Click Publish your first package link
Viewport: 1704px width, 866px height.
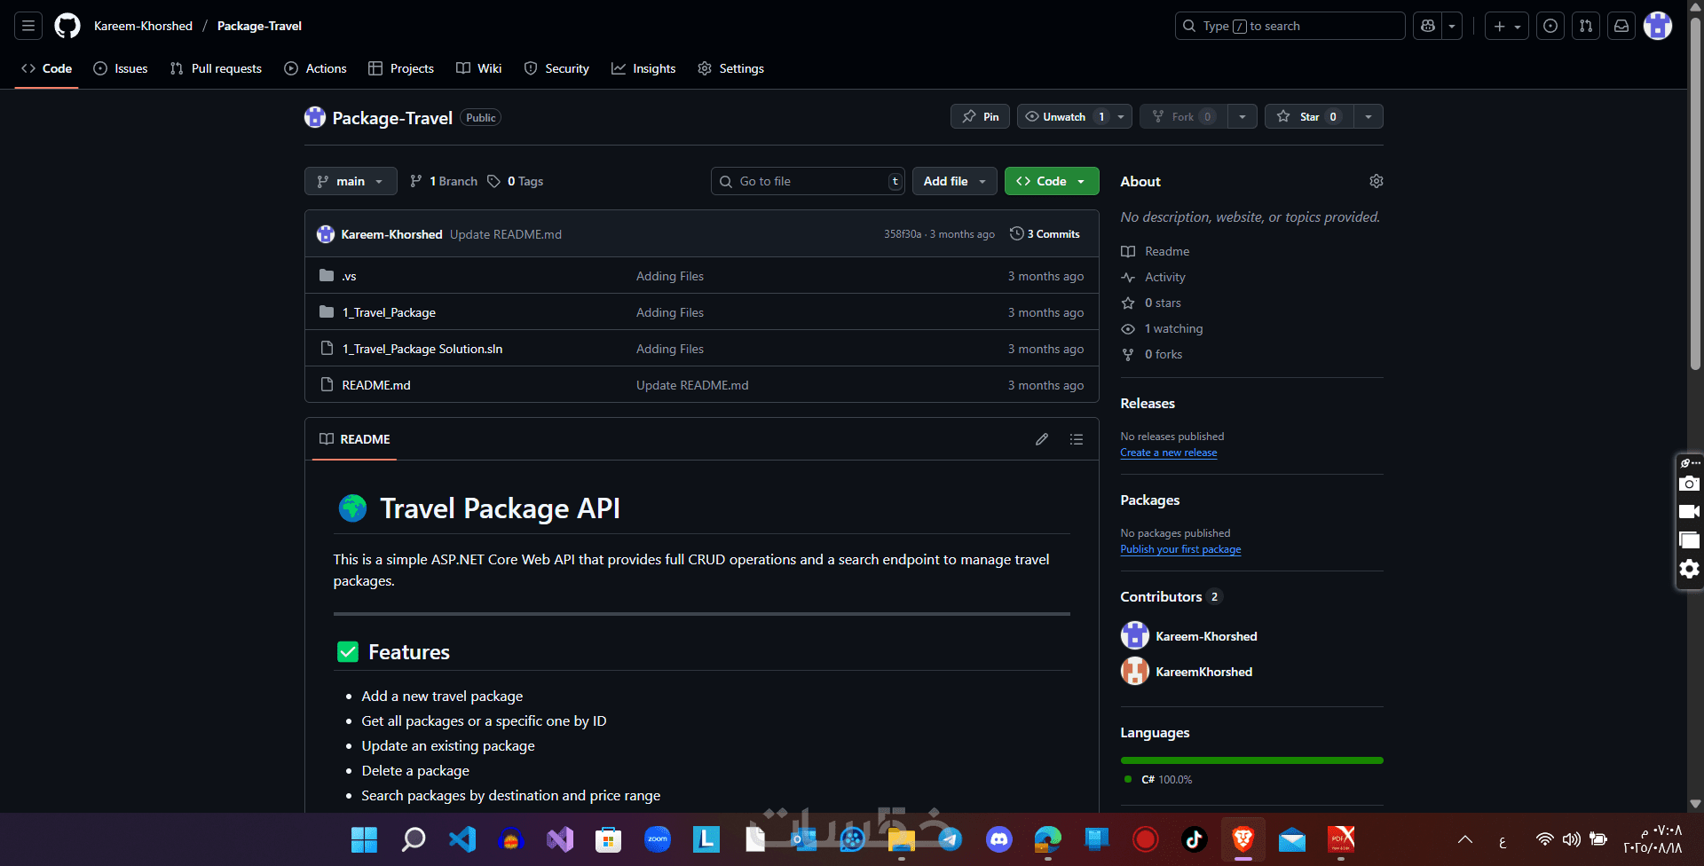[x=1180, y=549]
